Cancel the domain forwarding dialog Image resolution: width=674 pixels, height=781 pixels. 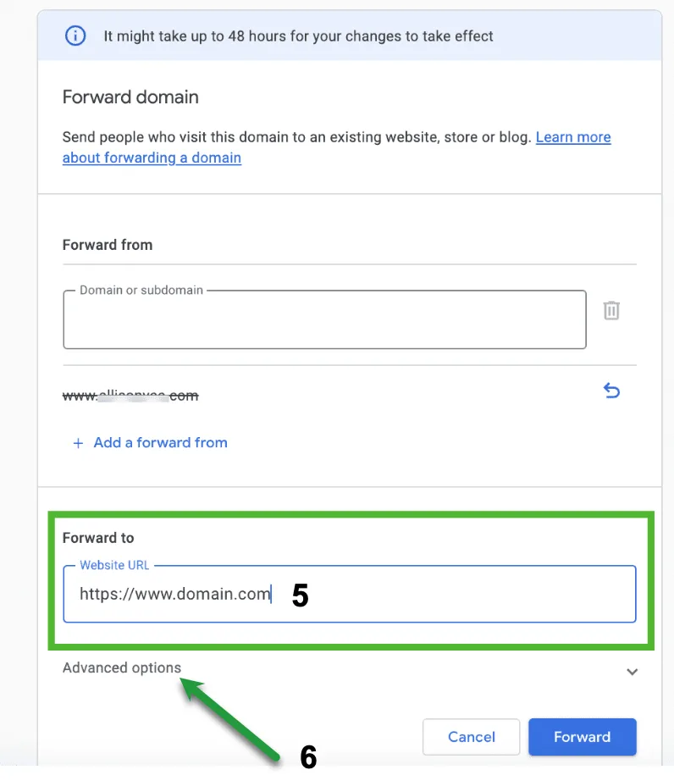click(x=471, y=737)
